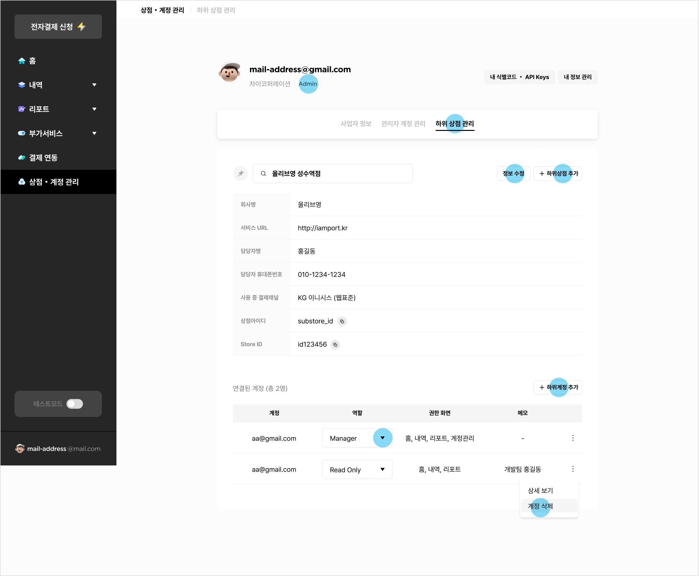This screenshot has width=699, height=576.
Task: Click the 상점·계정 관리 sidebar icon
Action: [20, 182]
